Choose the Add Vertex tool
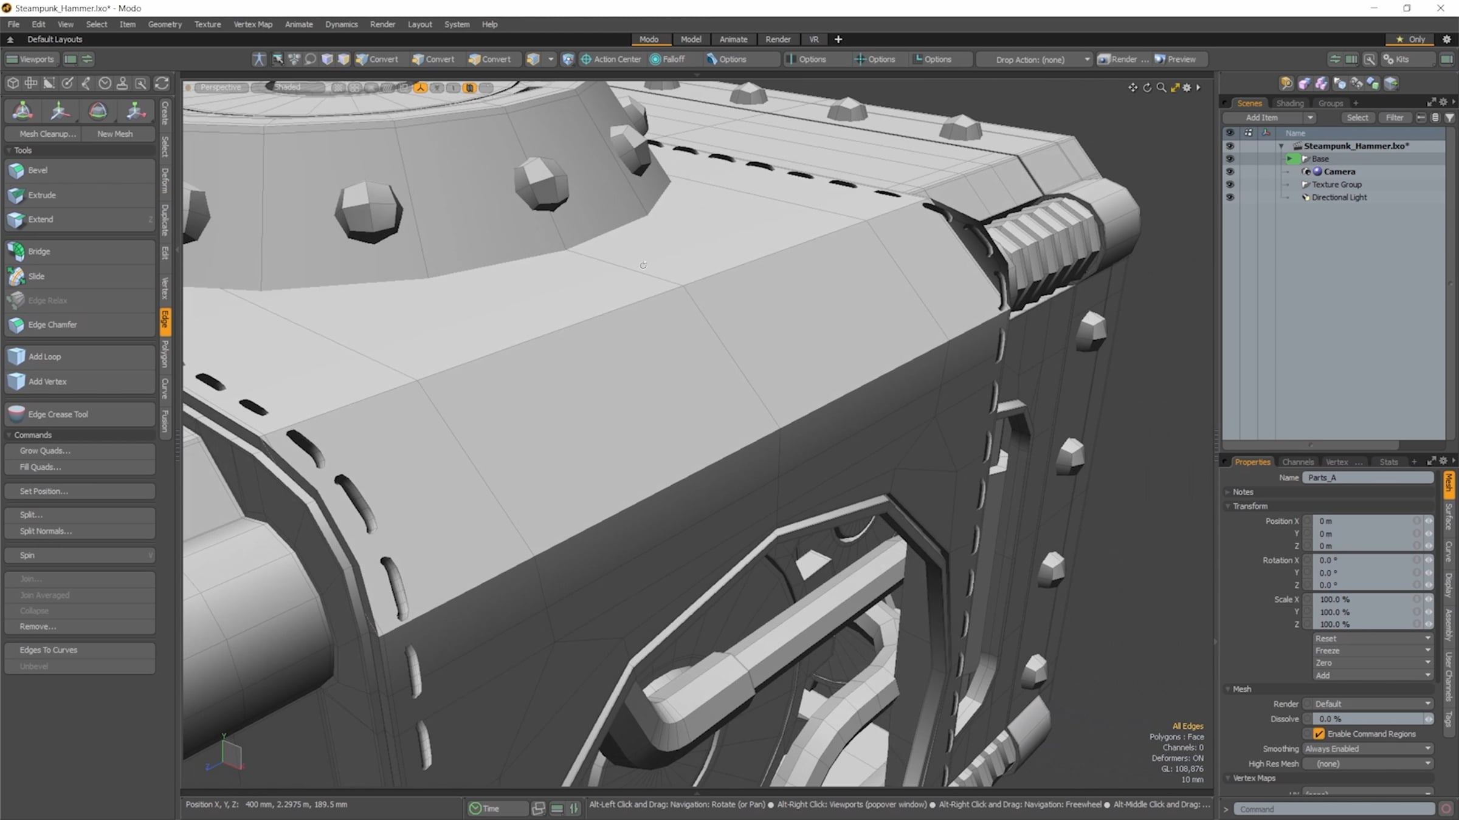The height and width of the screenshot is (820, 1459). tap(80, 381)
